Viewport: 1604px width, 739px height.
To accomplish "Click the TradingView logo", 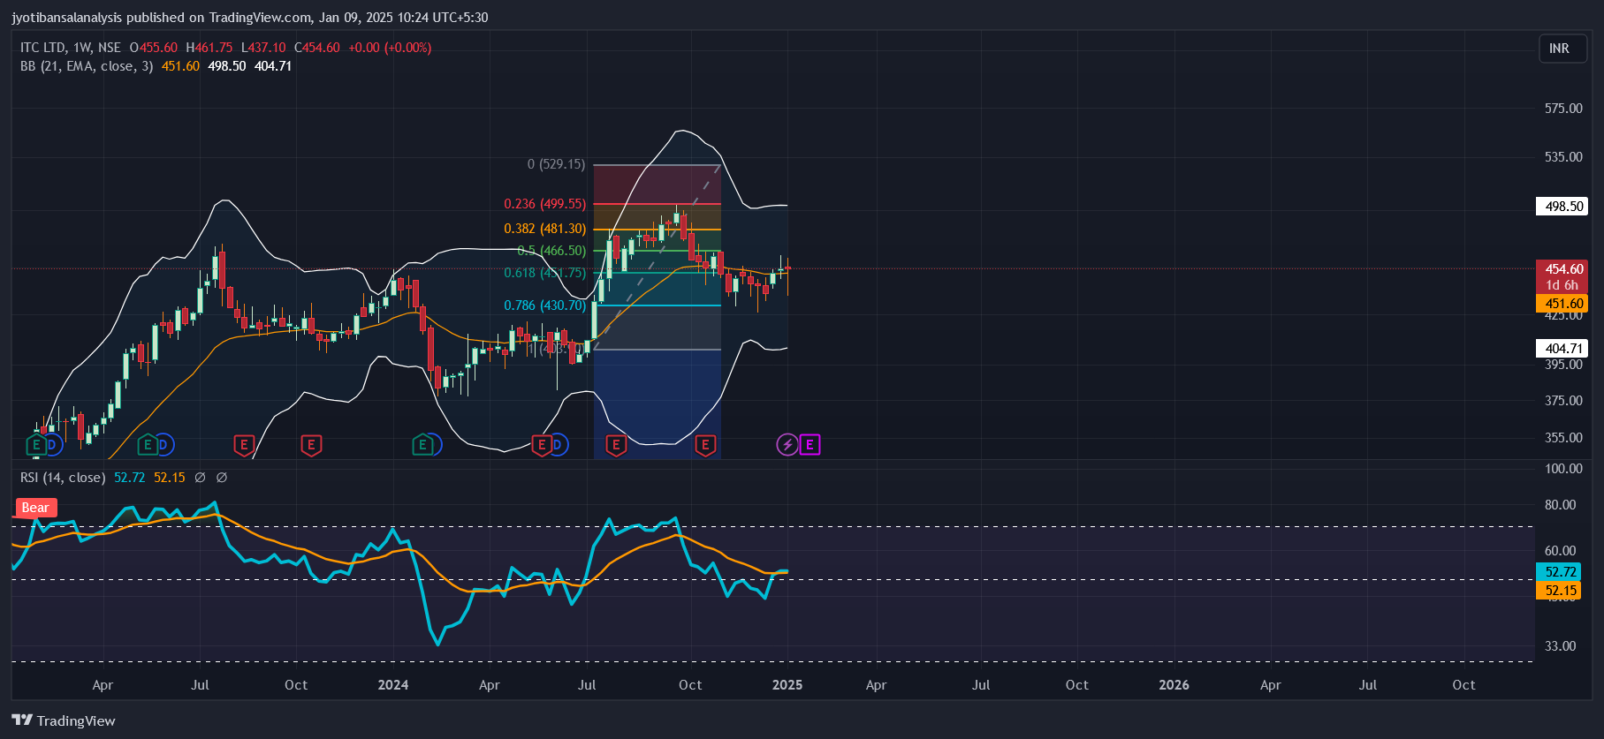I will click(64, 720).
